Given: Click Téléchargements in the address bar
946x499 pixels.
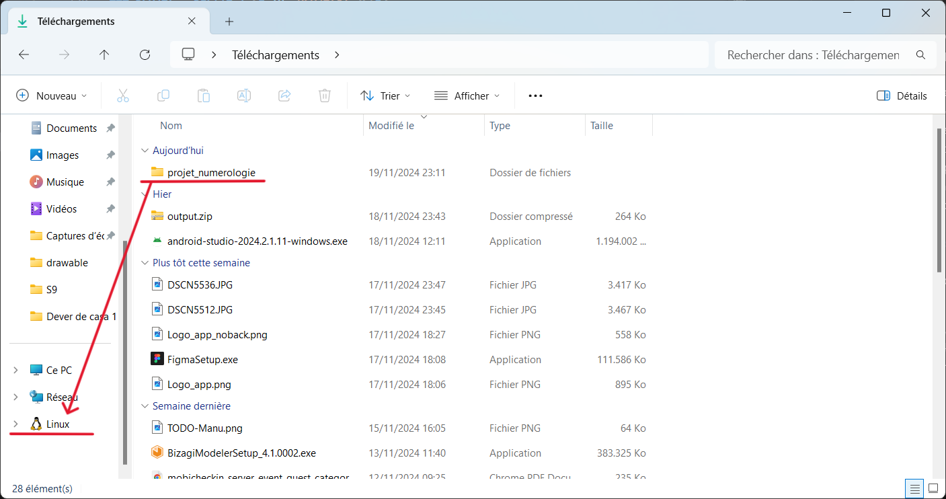Looking at the screenshot, I should tap(276, 55).
